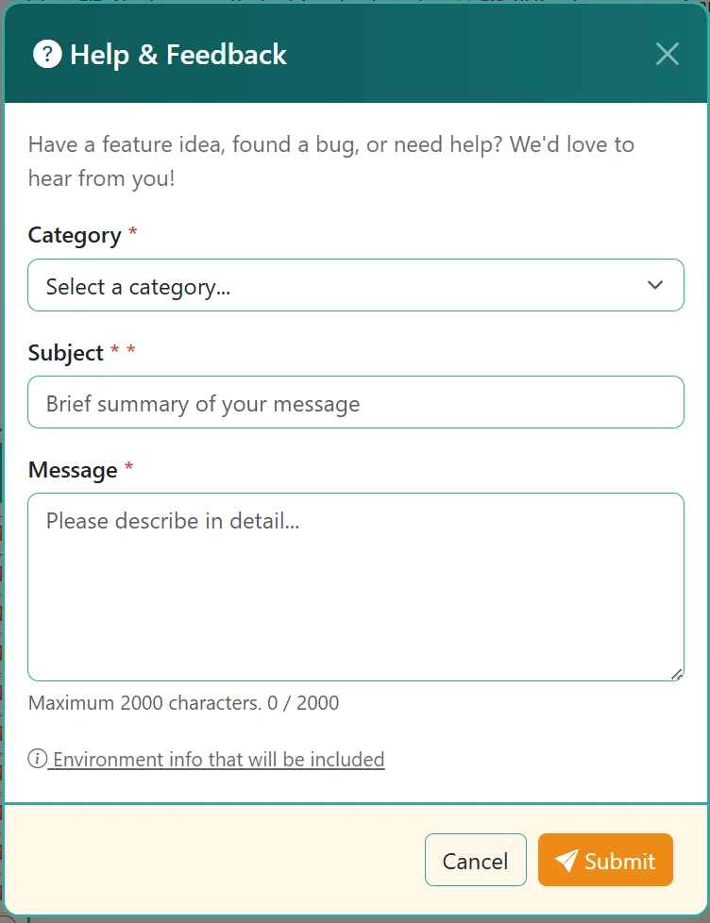Click the circled info icon near the bottom
The image size is (710, 923).
pos(36,759)
